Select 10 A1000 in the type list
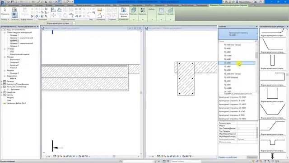The image size is (289, 163). click(x=237, y=56)
